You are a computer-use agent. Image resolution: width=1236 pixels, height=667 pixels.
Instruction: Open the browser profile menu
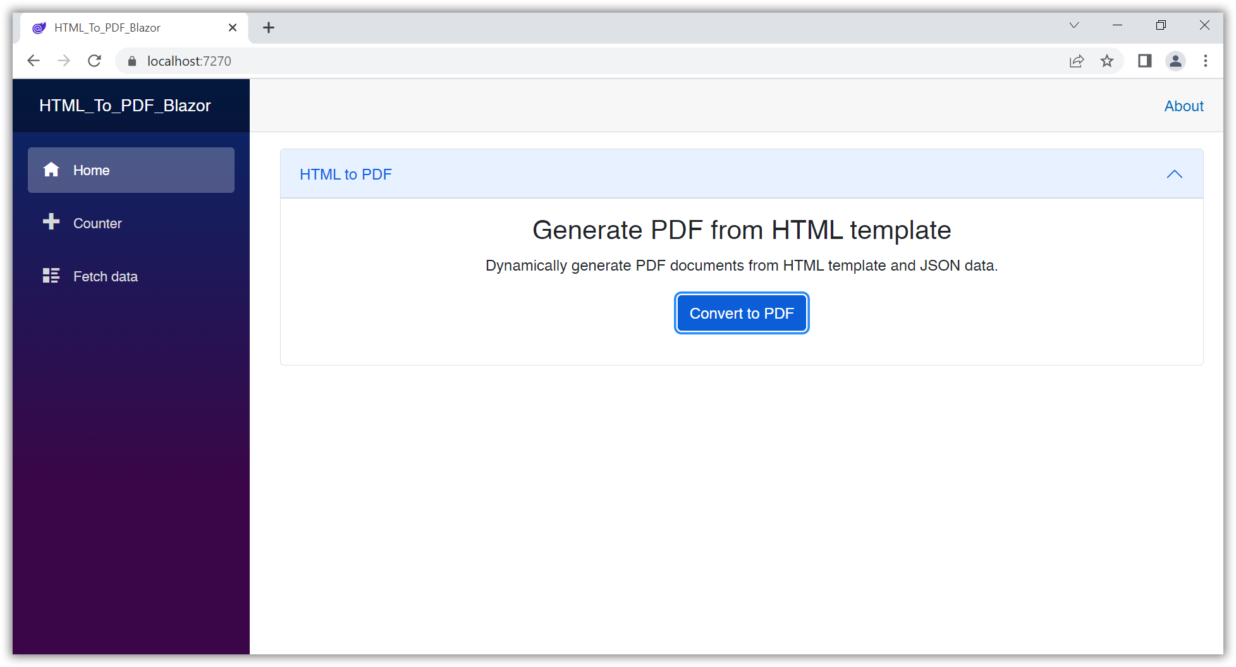pyautogui.click(x=1175, y=61)
